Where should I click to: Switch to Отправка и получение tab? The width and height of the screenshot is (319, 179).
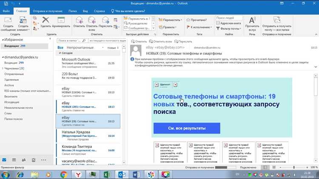point(48,11)
